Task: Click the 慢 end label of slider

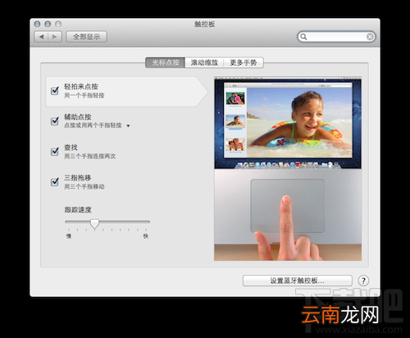Action: click(69, 236)
